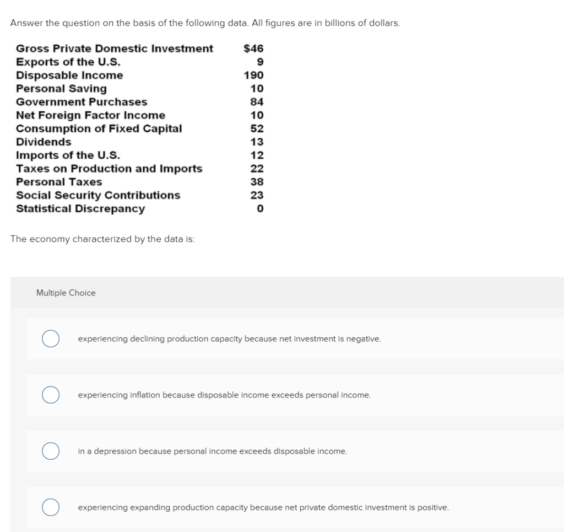The width and height of the screenshot is (564, 532).
Task: Select the Disposable Income figure of 190
Action: pyautogui.click(x=255, y=75)
